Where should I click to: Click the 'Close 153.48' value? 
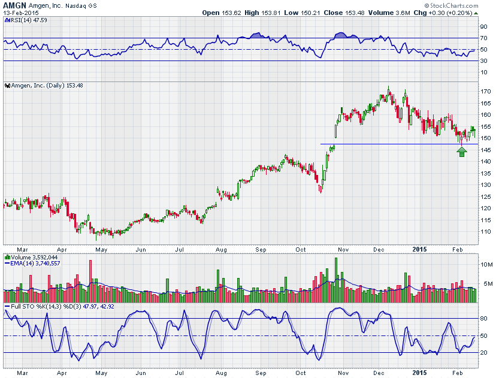pyautogui.click(x=344, y=13)
